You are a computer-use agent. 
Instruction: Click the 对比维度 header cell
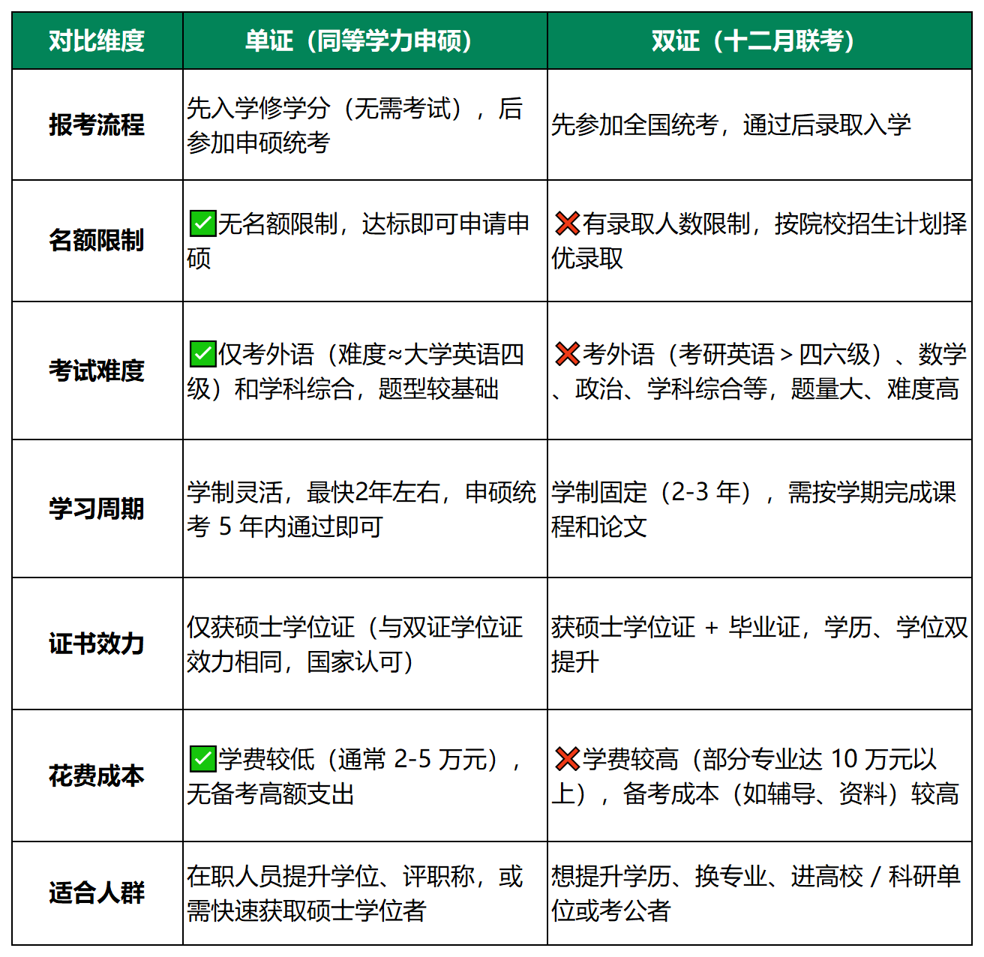[x=97, y=40]
